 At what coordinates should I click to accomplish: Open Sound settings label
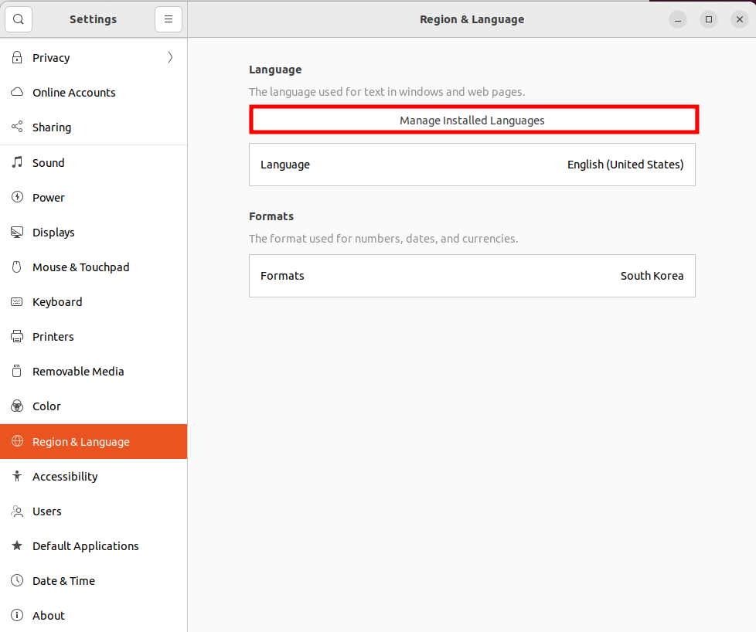[x=48, y=163]
